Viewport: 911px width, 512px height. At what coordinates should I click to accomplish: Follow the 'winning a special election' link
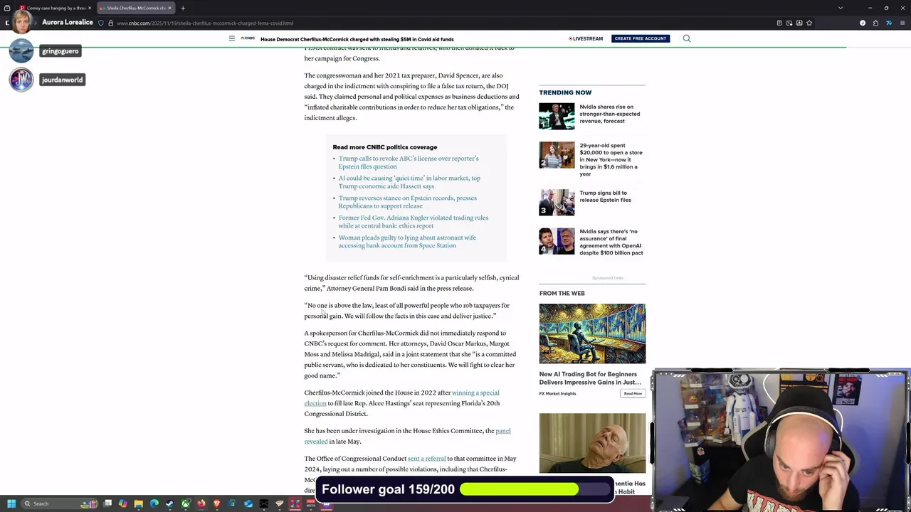tap(475, 393)
